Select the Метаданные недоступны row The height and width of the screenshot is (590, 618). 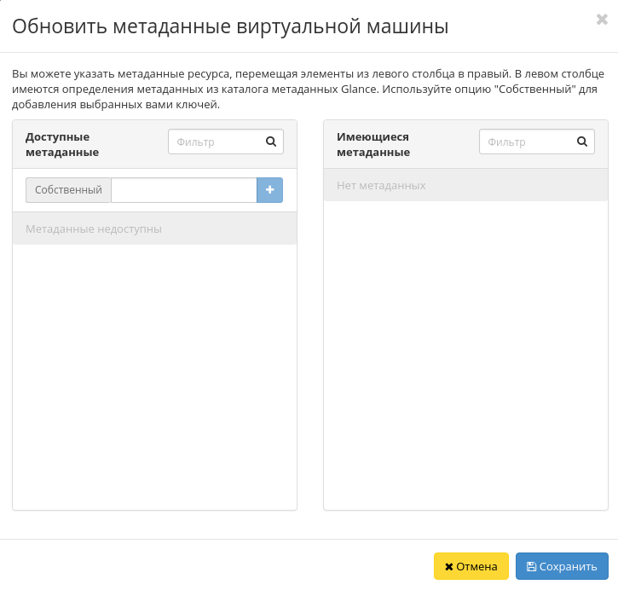[x=154, y=228]
